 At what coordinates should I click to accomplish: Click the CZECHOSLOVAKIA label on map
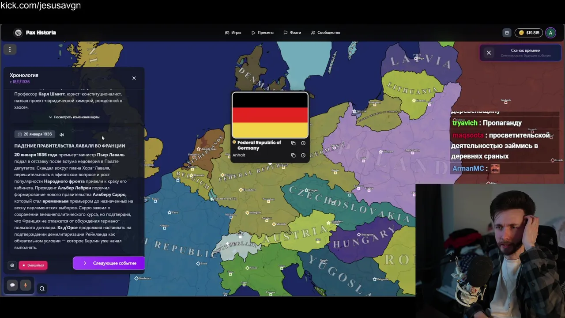350,204
